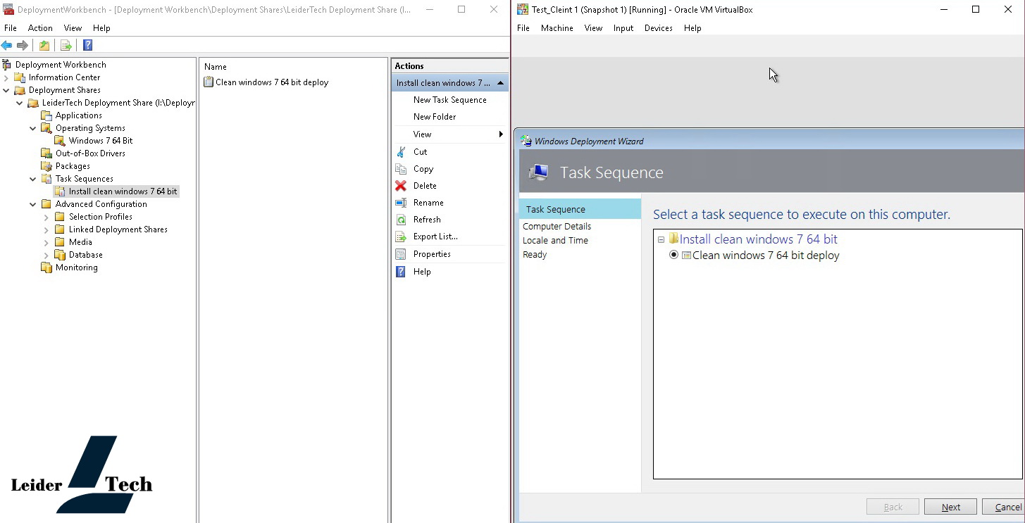
Task: Click the Information Center icon in tree
Action: click(20, 77)
